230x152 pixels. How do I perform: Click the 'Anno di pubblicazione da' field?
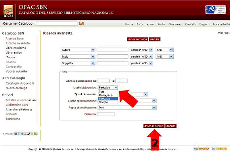[104, 81]
